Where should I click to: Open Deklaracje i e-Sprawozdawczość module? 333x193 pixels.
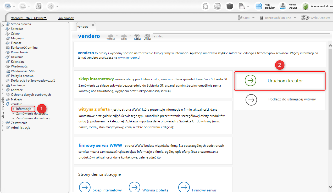tap(33, 81)
